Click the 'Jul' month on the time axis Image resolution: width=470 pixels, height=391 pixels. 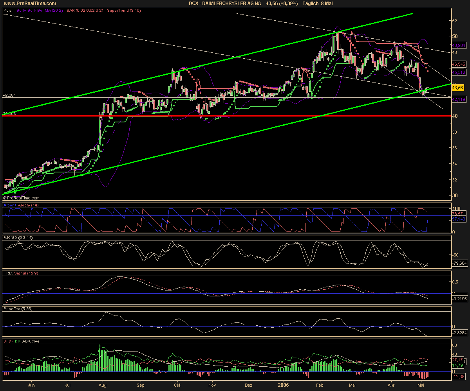68,385
